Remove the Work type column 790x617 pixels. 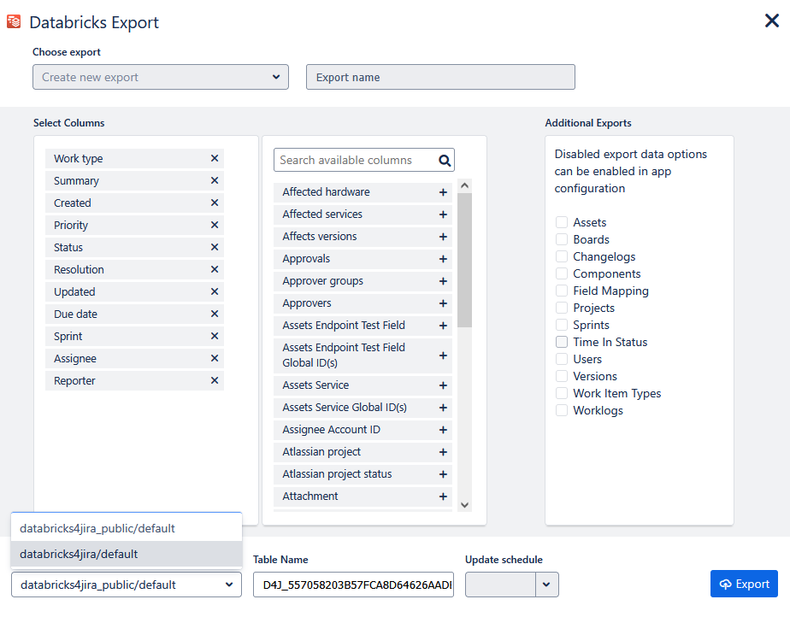215,158
